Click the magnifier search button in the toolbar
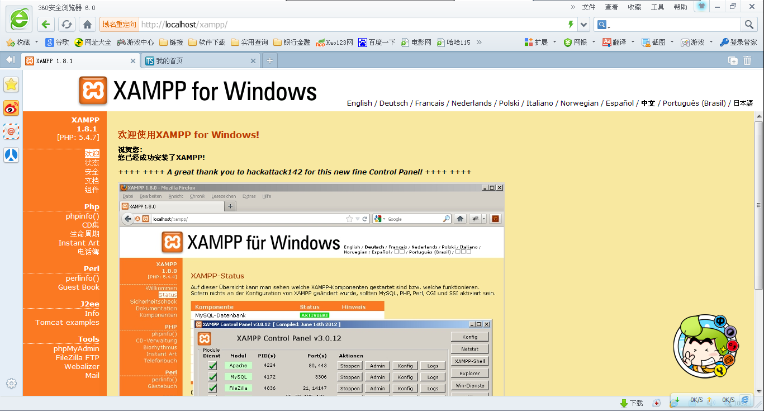The height and width of the screenshot is (411, 764). [749, 25]
